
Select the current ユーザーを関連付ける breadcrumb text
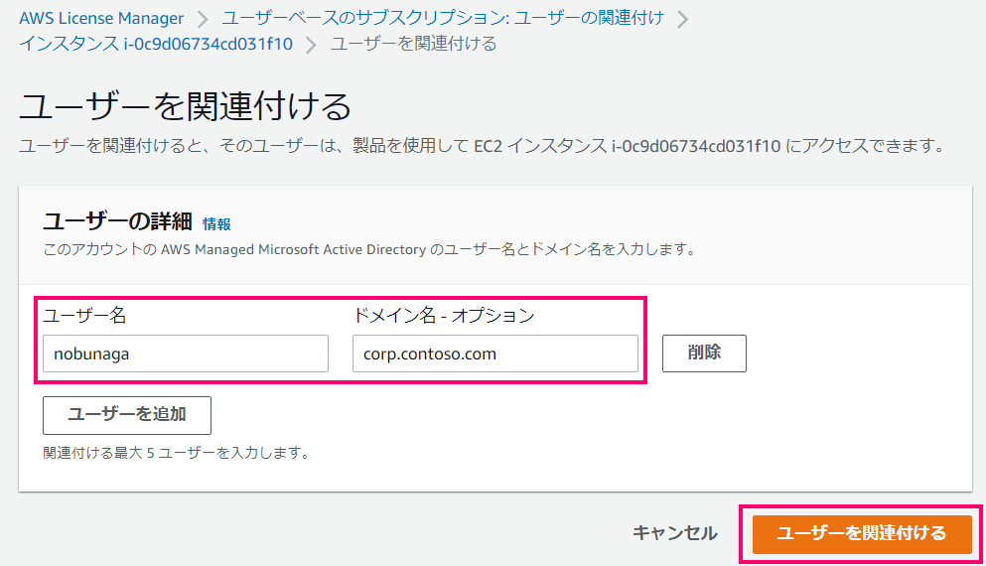pos(414,44)
